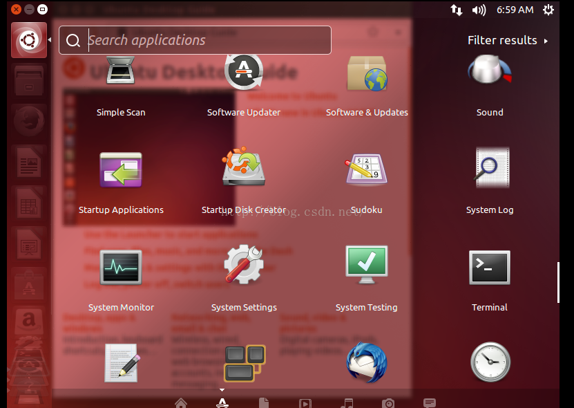Start the Sudoku game
The height and width of the screenshot is (408, 574).
tap(367, 169)
